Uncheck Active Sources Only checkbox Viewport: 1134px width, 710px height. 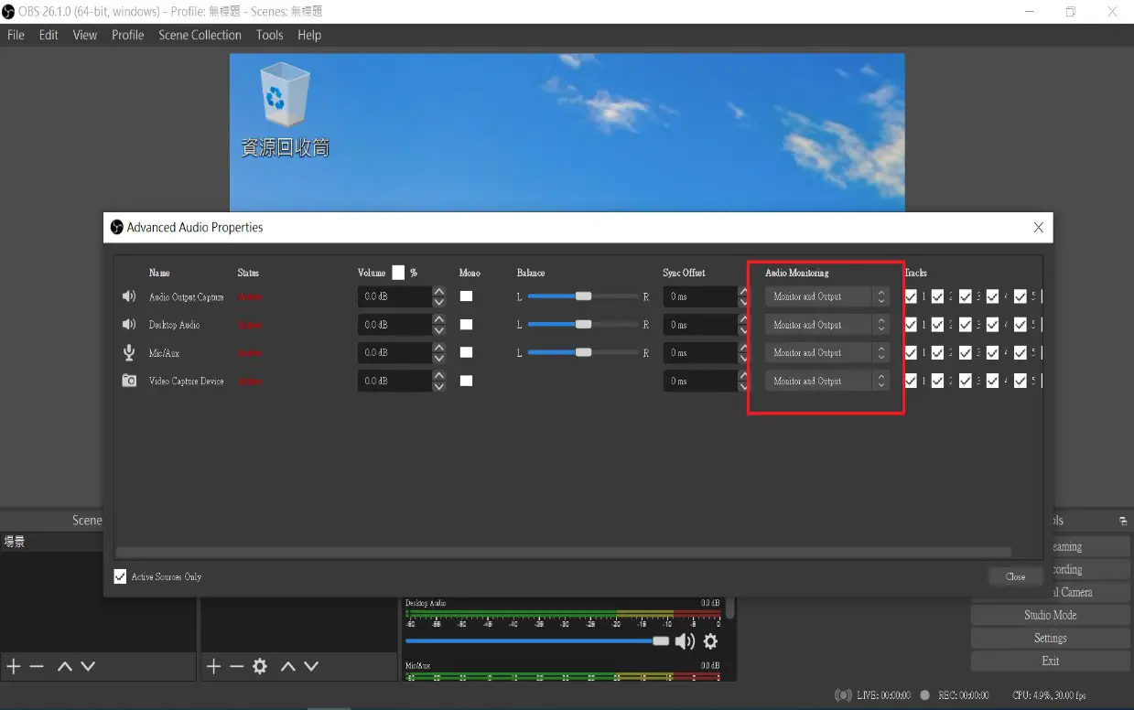click(120, 576)
